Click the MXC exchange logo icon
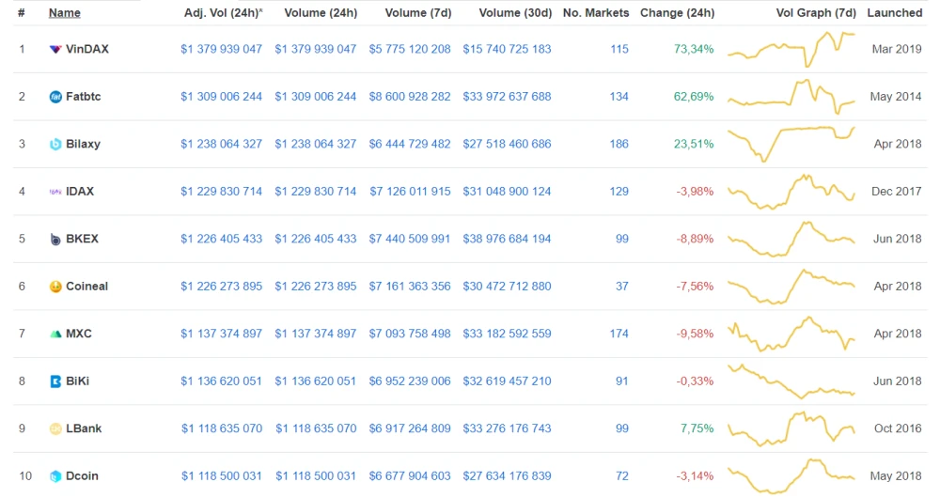This screenshot has width=940, height=498. (x=55, y=334)
